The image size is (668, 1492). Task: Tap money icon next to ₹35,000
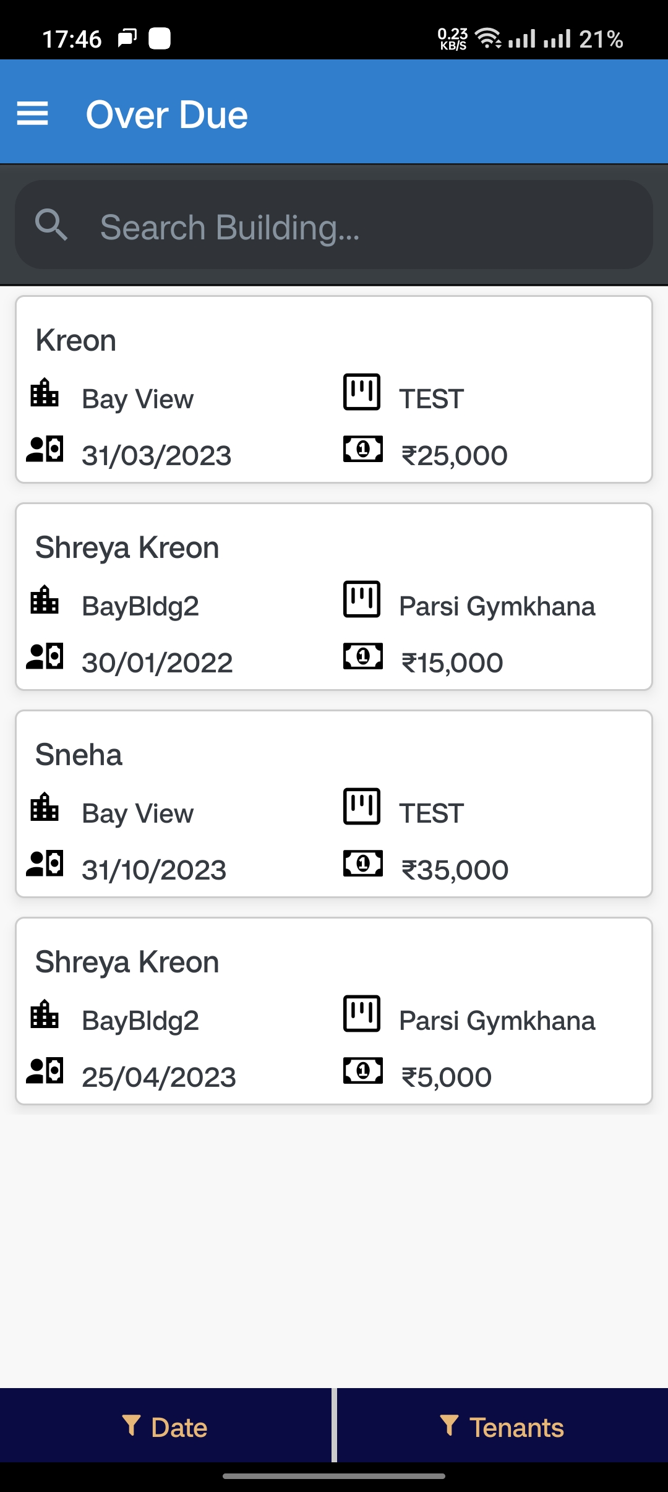coord(363,864)
